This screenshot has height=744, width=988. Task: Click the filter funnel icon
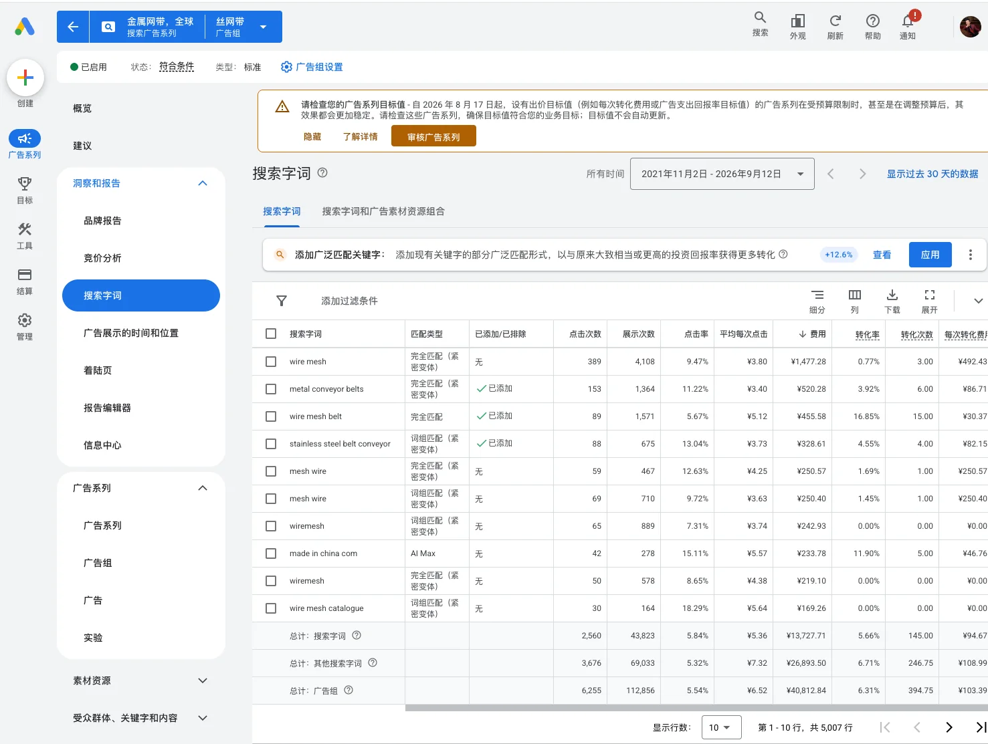[x=282, y=301]
